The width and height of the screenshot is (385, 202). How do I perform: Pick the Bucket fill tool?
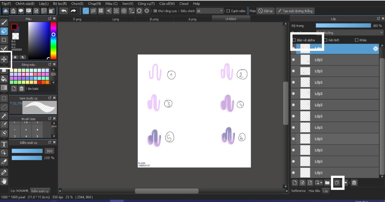(x=4, y=78)
